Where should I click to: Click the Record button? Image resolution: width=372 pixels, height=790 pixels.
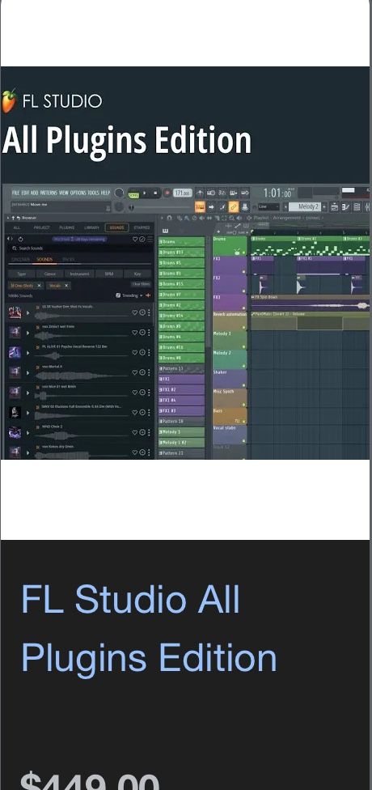coord(167,193)
